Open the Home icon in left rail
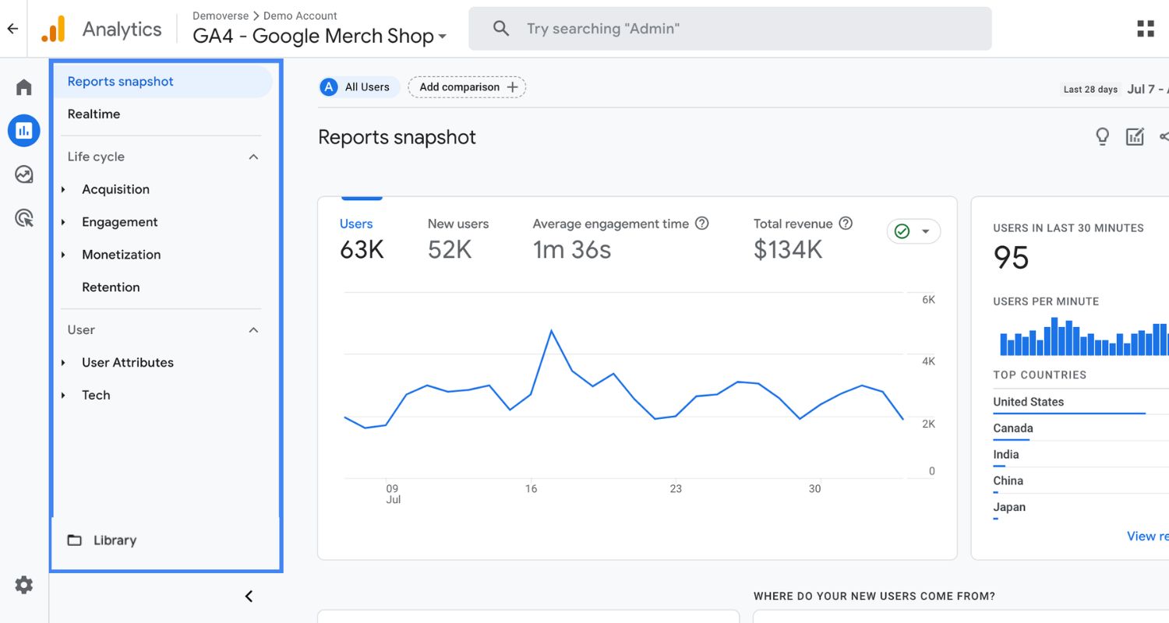This screenshot has width=1169, height=623. (x=24, y=87)
